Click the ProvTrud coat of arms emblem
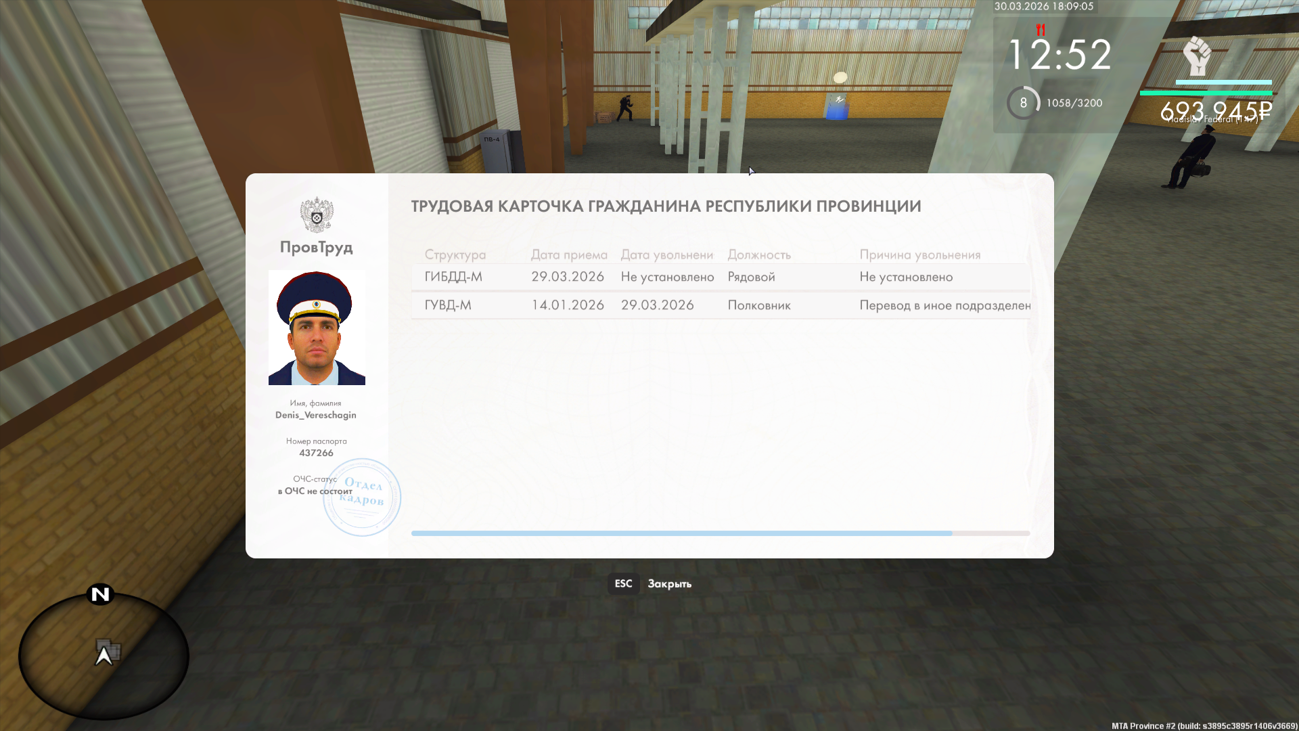1299x731 pixels. (x=317, y=215)
